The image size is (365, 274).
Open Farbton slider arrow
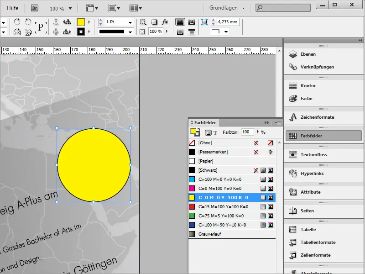pyautogui.click(x=258, y=132)
